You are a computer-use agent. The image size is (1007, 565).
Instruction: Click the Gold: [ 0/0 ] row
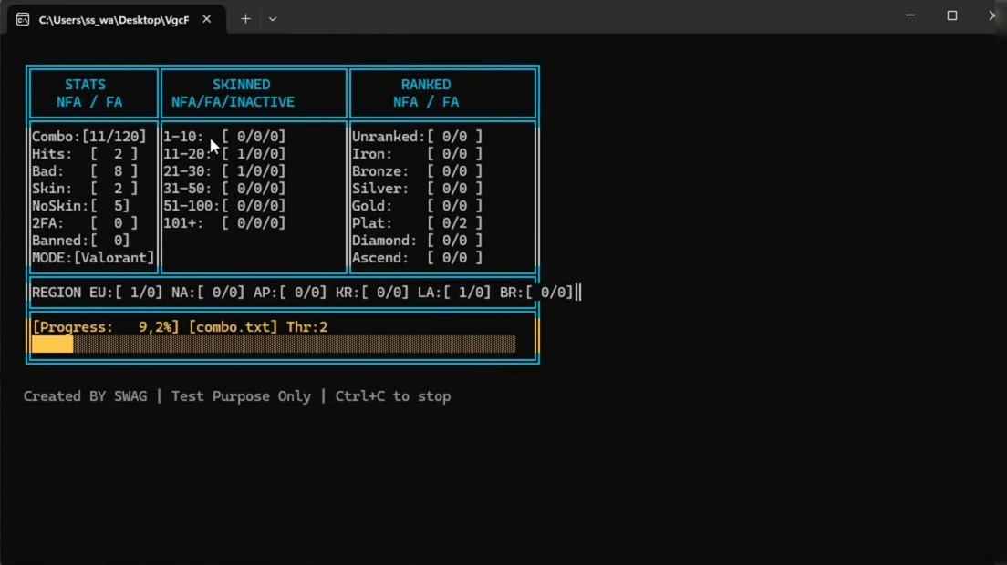pos(417,206)
